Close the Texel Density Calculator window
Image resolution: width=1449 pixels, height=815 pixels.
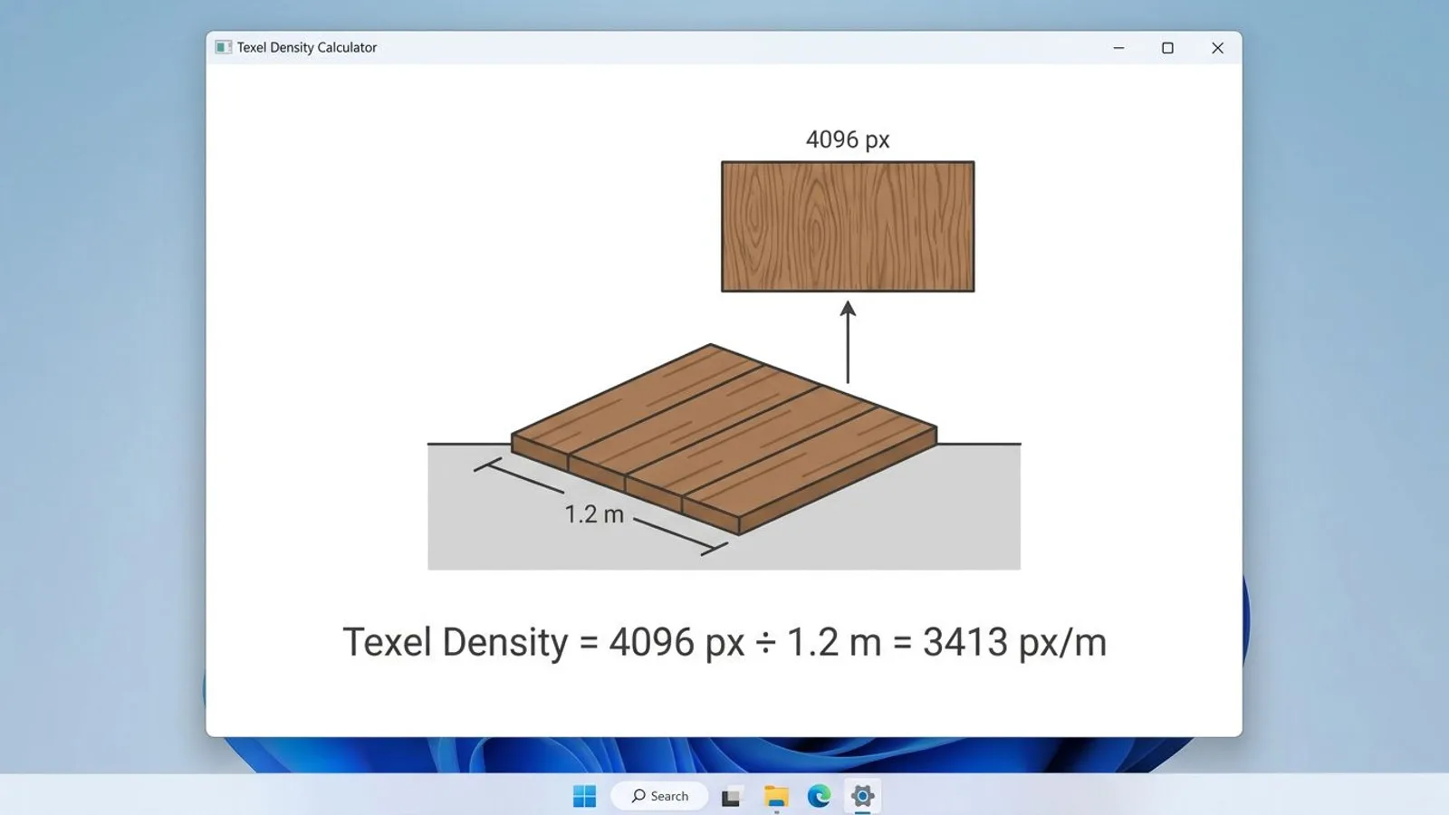(1217, 48)
